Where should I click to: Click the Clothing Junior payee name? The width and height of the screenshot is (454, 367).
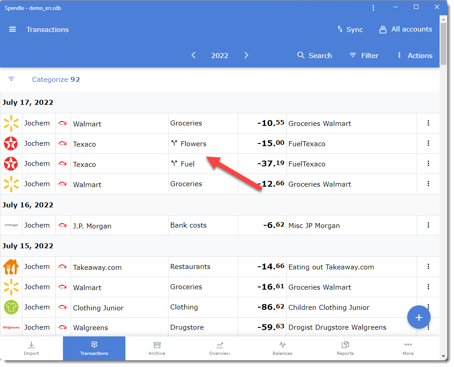point(98,308)
